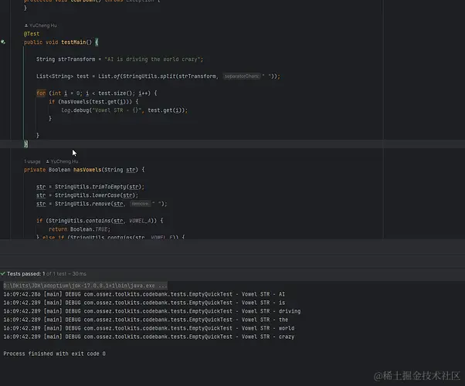This screenshot has width=465, height=386.
Task: Click the console line ending in 'Vowel STR - is'
Action: coord(144,303)
